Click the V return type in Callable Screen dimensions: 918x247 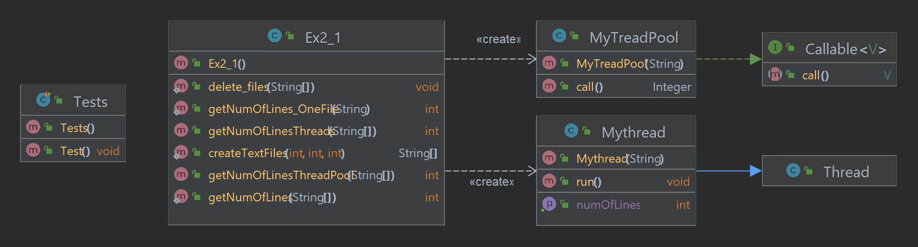pos(887,75)
